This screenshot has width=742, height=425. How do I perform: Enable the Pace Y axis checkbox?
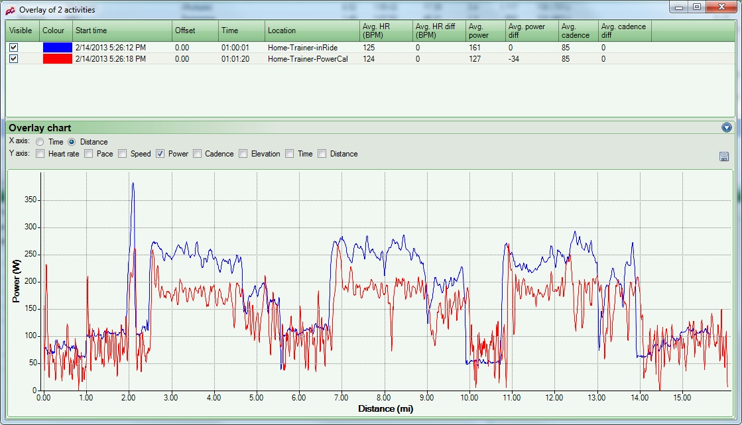point(89,154)
